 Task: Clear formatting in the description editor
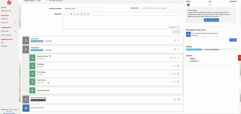tap(88, 14)
